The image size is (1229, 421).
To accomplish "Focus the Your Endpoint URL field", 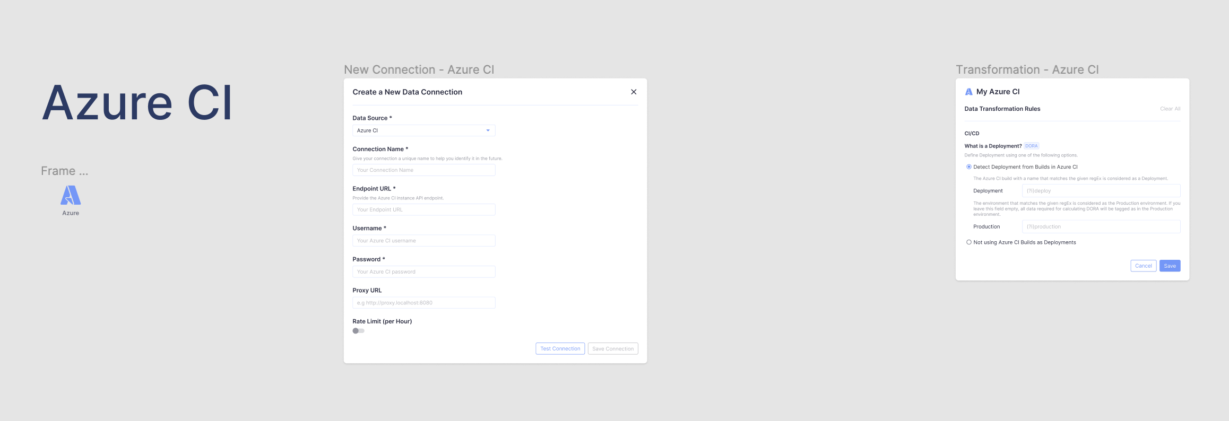I will click(x=423, y=209).
